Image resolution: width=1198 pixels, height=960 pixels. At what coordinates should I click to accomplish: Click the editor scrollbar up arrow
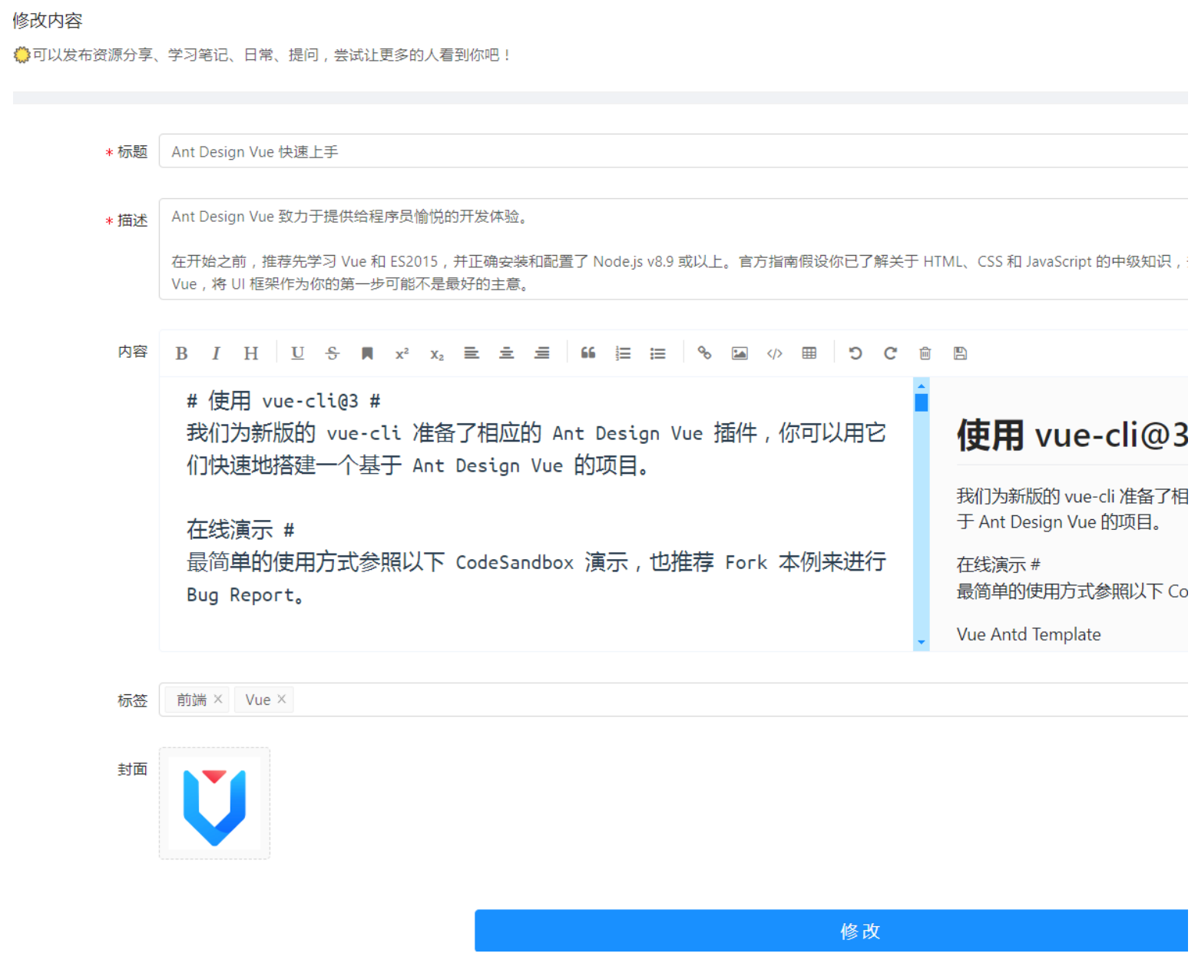pos(922,386)
